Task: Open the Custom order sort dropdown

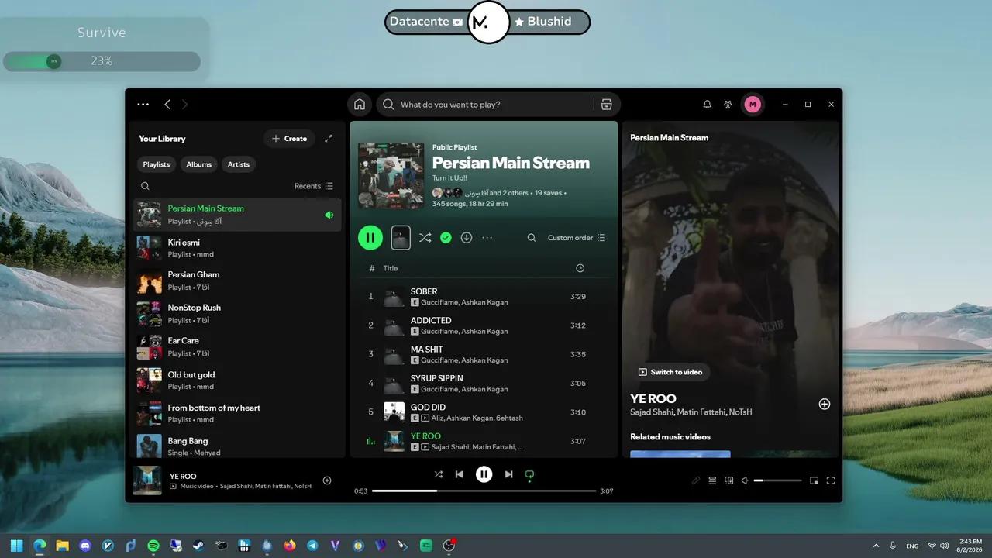Action: (x=577, y=238)
